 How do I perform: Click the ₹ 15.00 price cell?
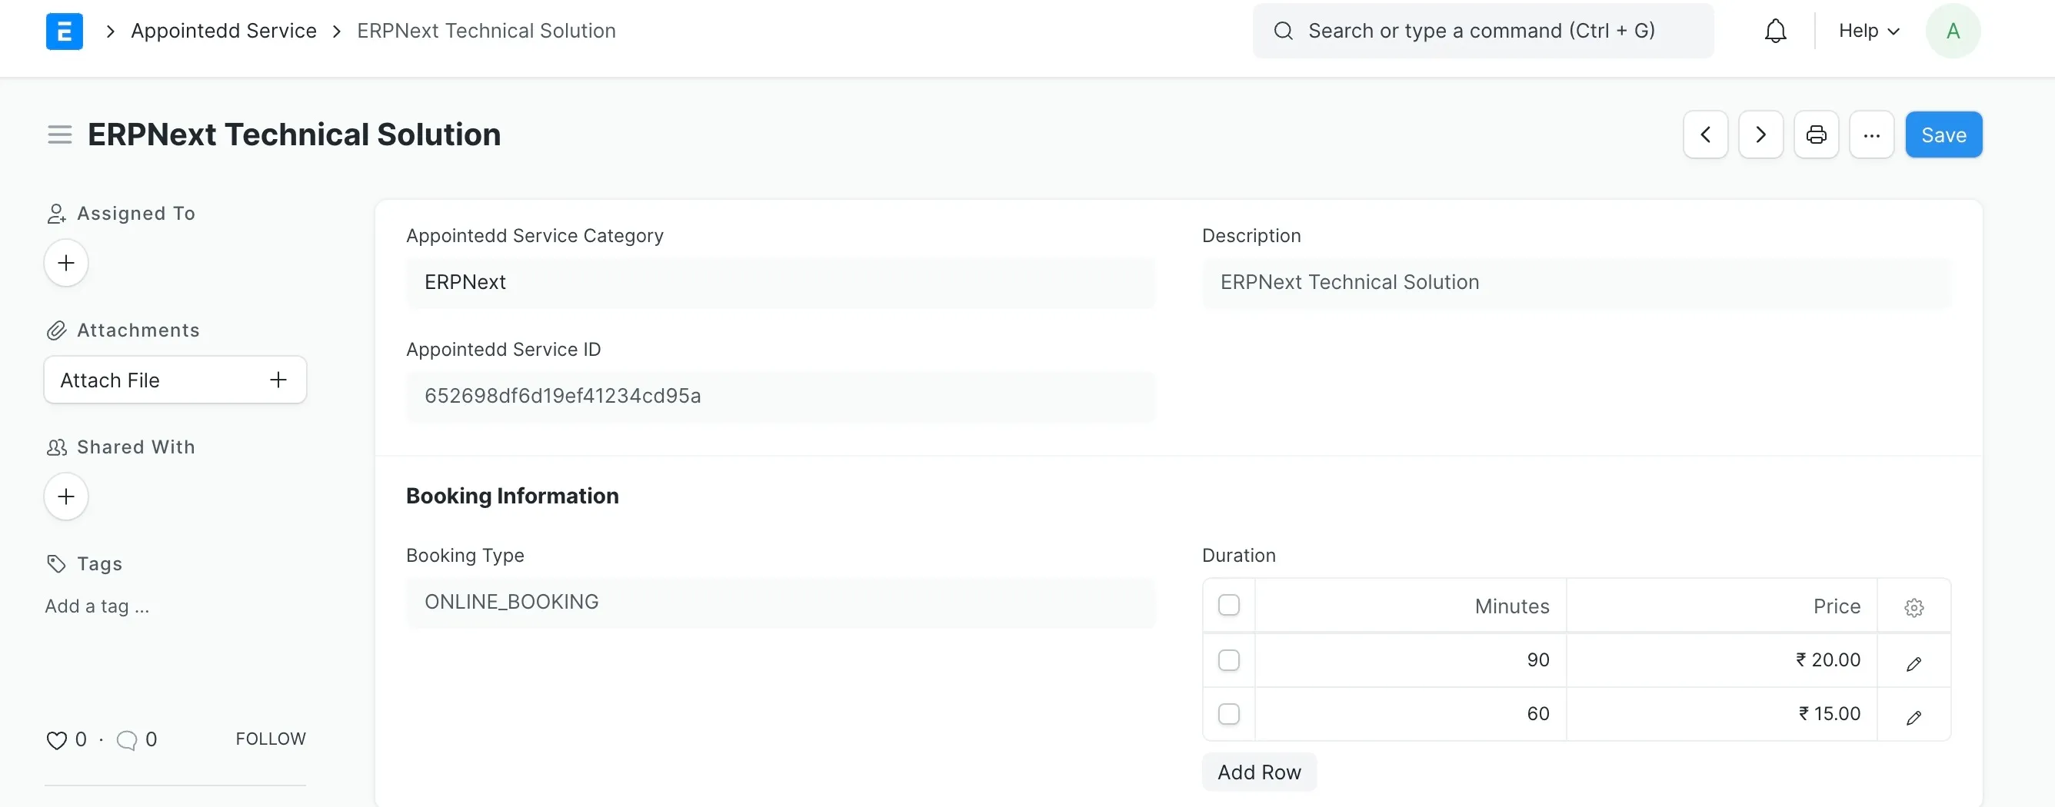1721,714
